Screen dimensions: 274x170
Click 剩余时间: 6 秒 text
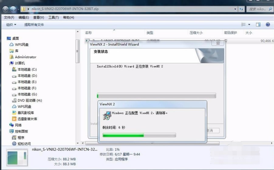(x=114, y=127)
